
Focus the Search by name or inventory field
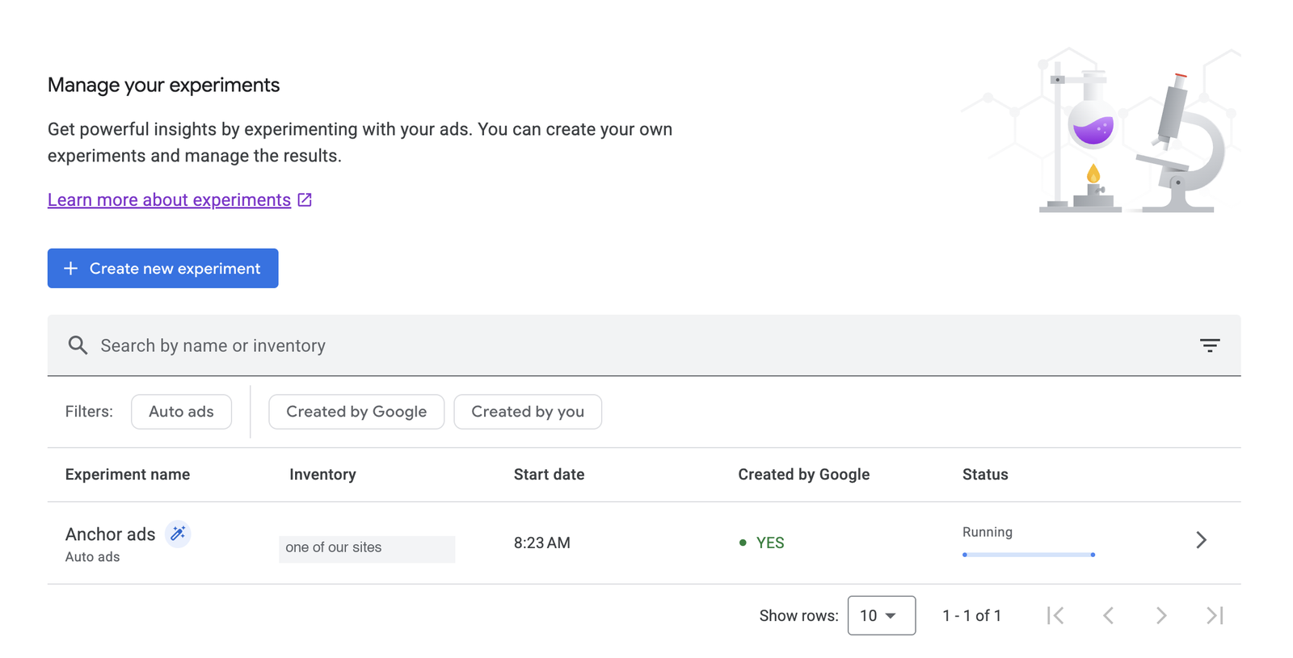644,346
